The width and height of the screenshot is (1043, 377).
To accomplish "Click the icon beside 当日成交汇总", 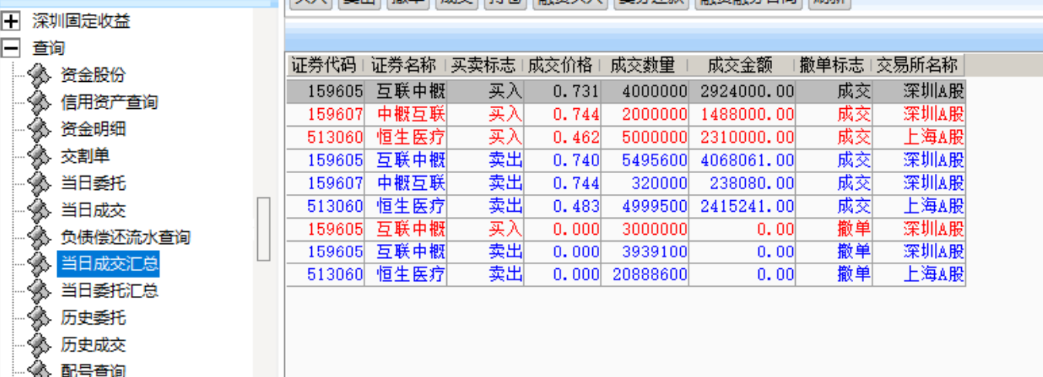I will (x=39, y=264).
